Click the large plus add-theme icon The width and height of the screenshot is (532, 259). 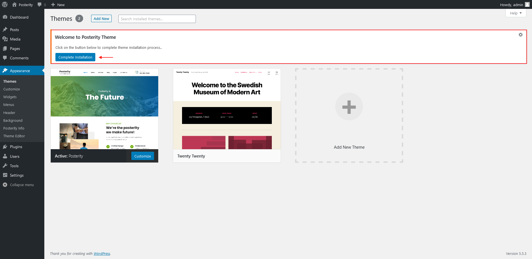[349, 106]
